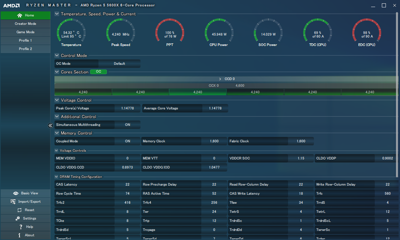
Task: Click the Import/Export button label
Action: (x=29, y=202)
